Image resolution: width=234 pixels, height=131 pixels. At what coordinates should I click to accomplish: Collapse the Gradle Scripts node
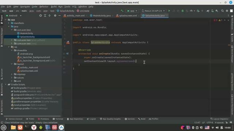[6, 84]
